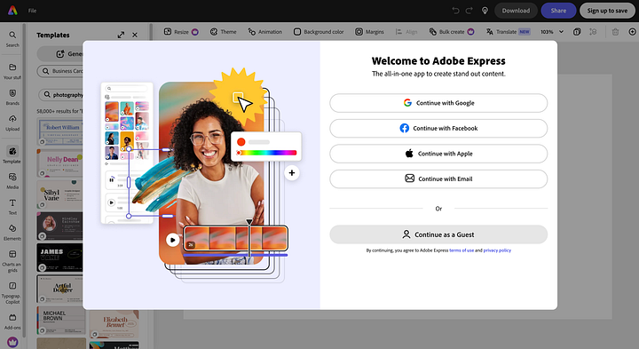Open the Translate tool
Image resolution: width=639 pixels, height=349 pixels.
pyautogui.click(x=508, y=32)
